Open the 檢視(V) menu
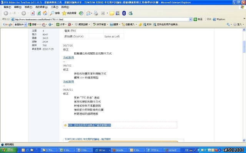This screenshot has width=246, height=153. (28, 7)
